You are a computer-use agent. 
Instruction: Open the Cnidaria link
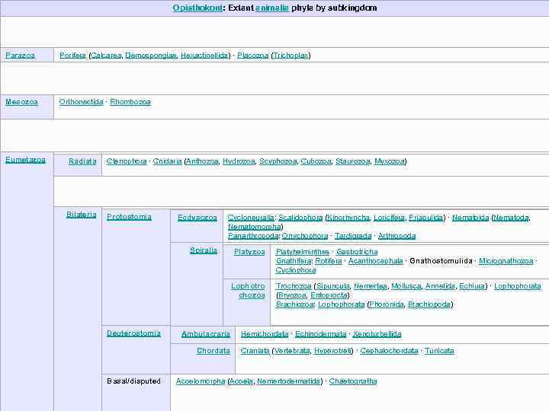[167, 161]
